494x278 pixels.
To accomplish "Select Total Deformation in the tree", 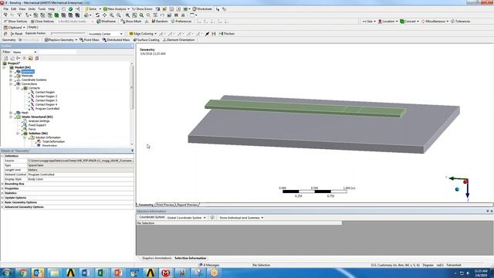I will tap(53, 141).
